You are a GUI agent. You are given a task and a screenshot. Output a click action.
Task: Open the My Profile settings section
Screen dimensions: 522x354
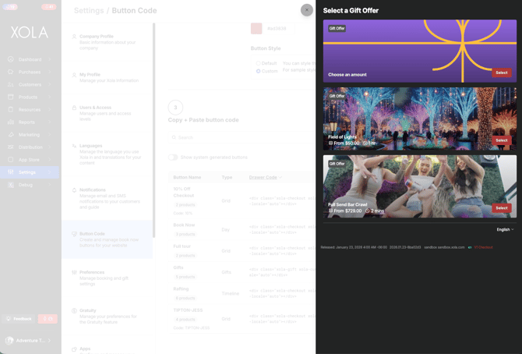tap(107, 77)
